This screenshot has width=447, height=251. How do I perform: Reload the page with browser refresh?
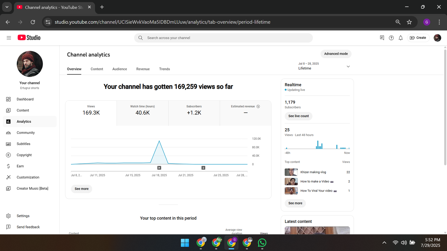(x=33, y=22)
